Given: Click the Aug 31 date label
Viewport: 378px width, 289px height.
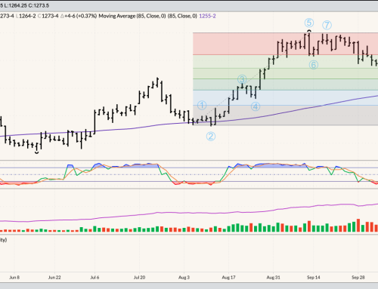Looking at the screenshot, I should pyautogui.click(x=274, y=278).
